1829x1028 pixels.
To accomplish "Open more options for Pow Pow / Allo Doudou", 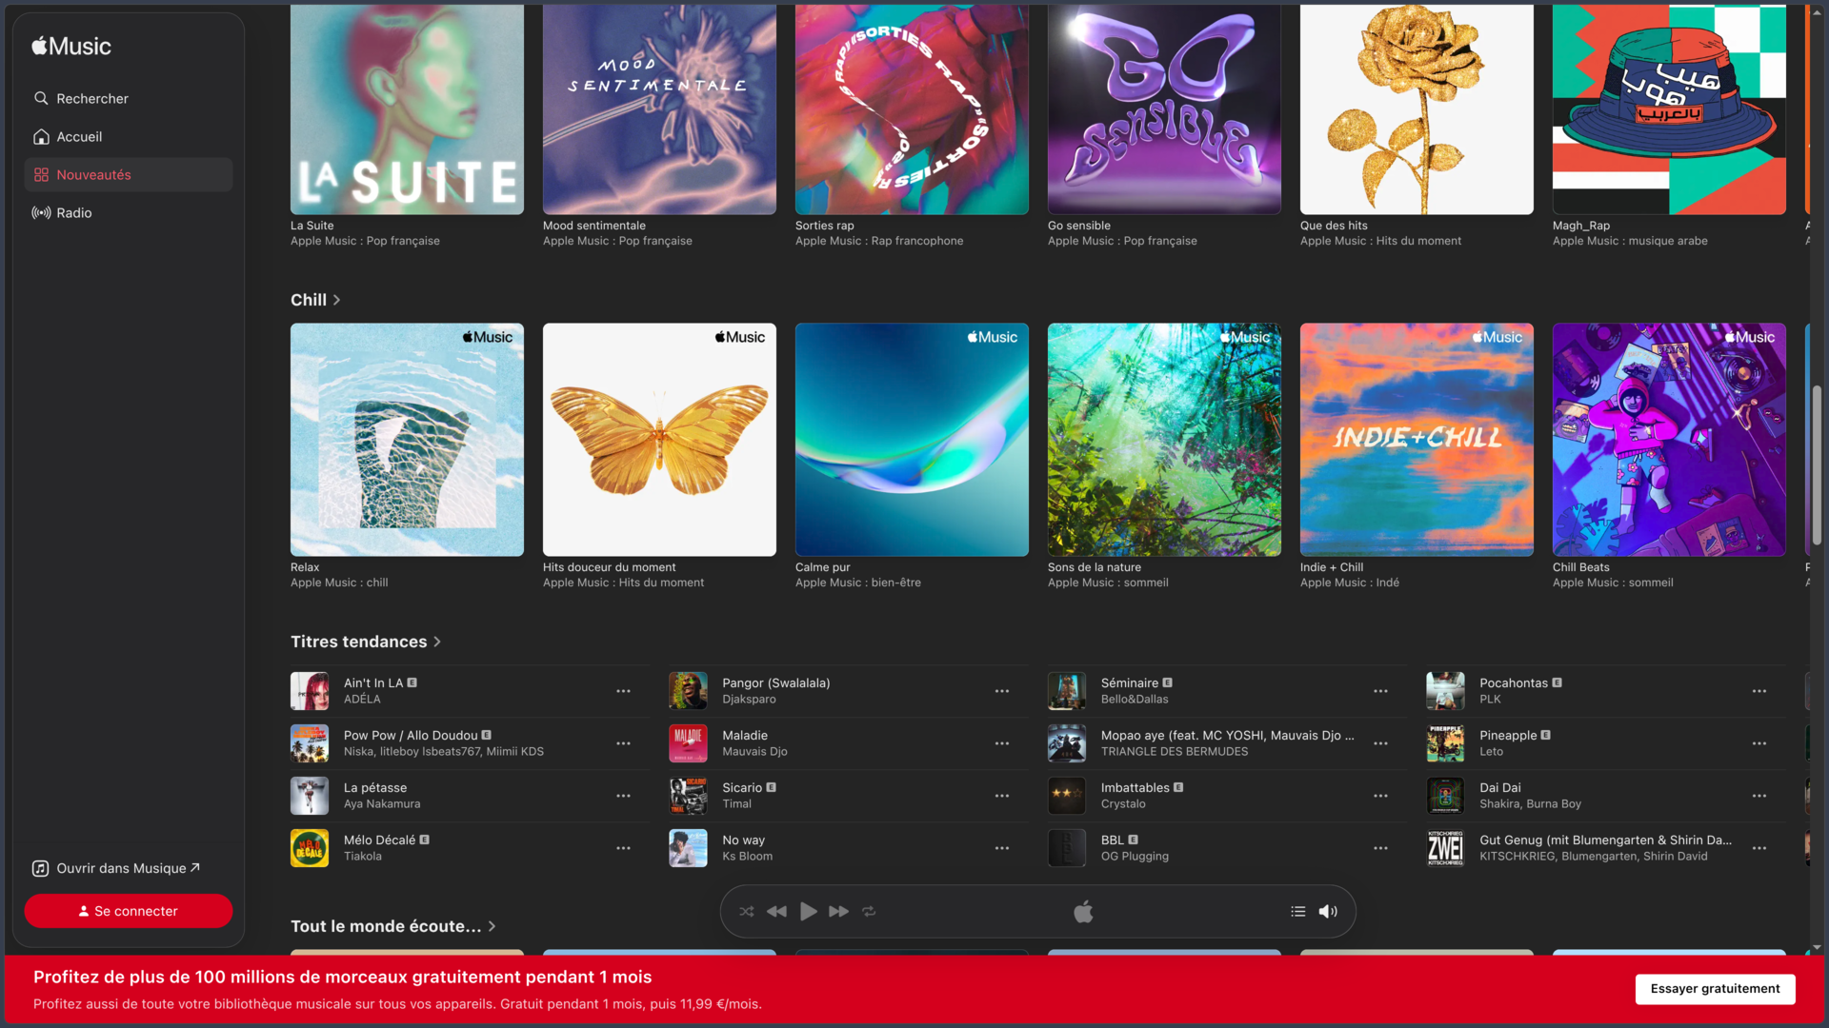I will [623, 743].
